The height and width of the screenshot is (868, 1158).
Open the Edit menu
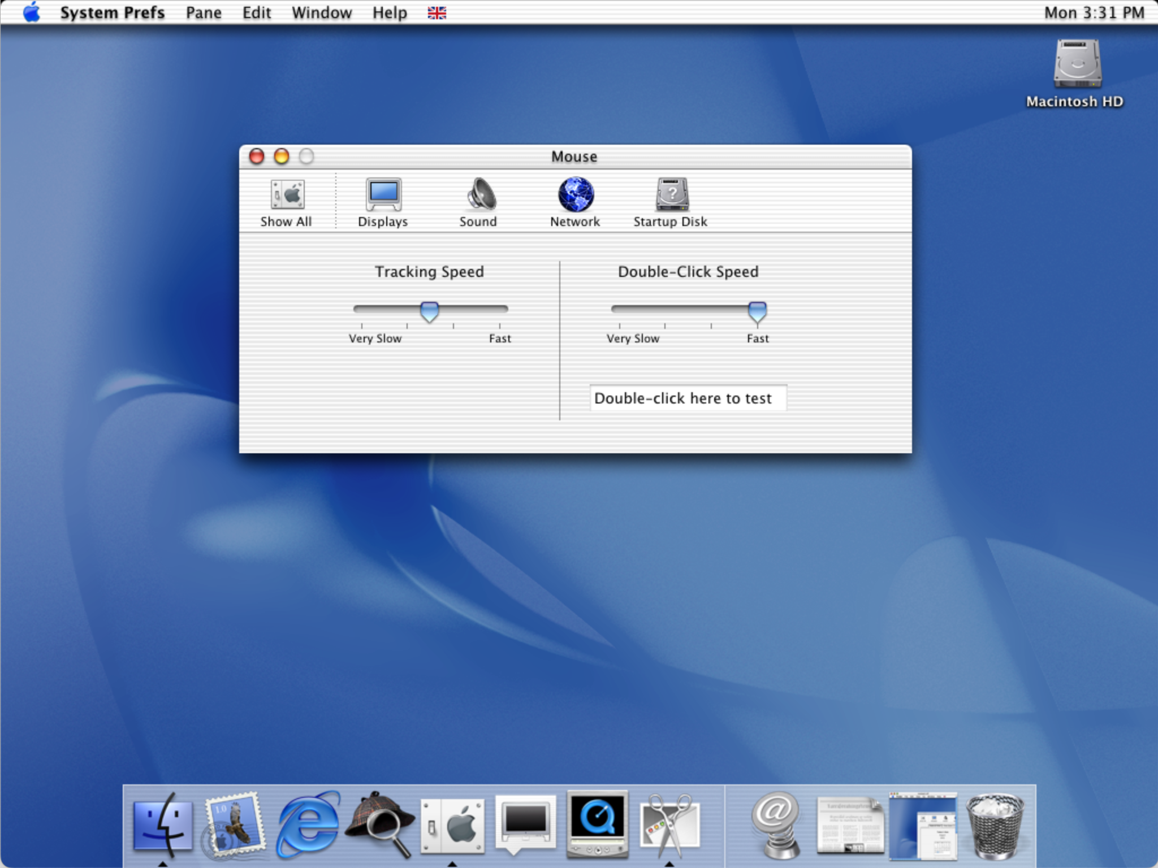point(257,12)
